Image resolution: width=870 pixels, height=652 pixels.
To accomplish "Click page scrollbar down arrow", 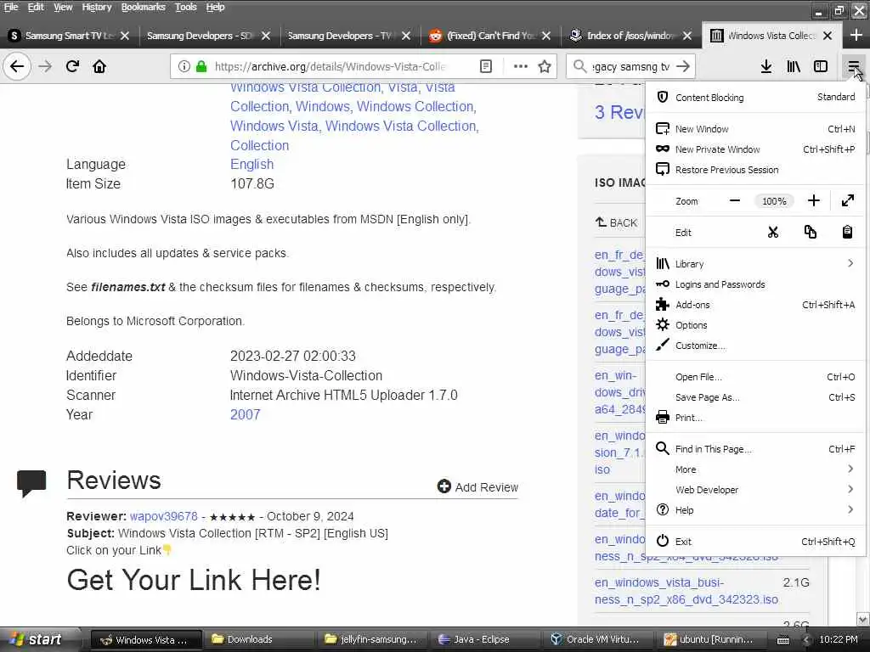I will (862, 619).
